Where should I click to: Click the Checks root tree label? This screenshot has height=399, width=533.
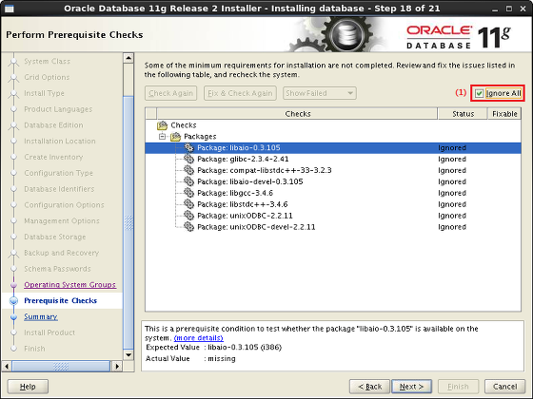[184, 125]
